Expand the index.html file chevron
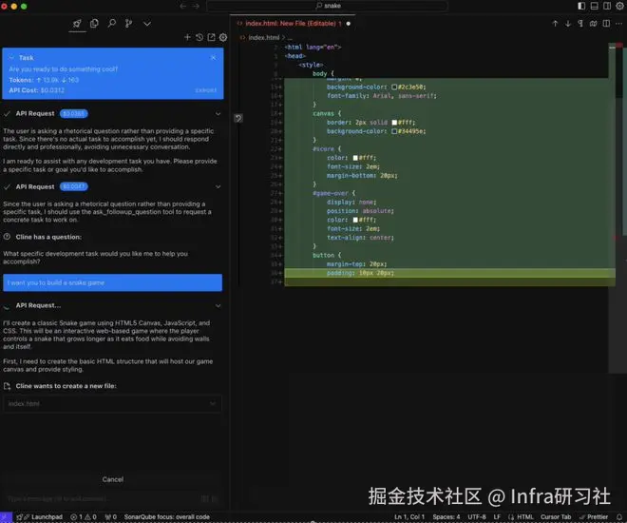The width and height of the screenshot is (627, 523). pyautogui.click(x=213, y=404)
